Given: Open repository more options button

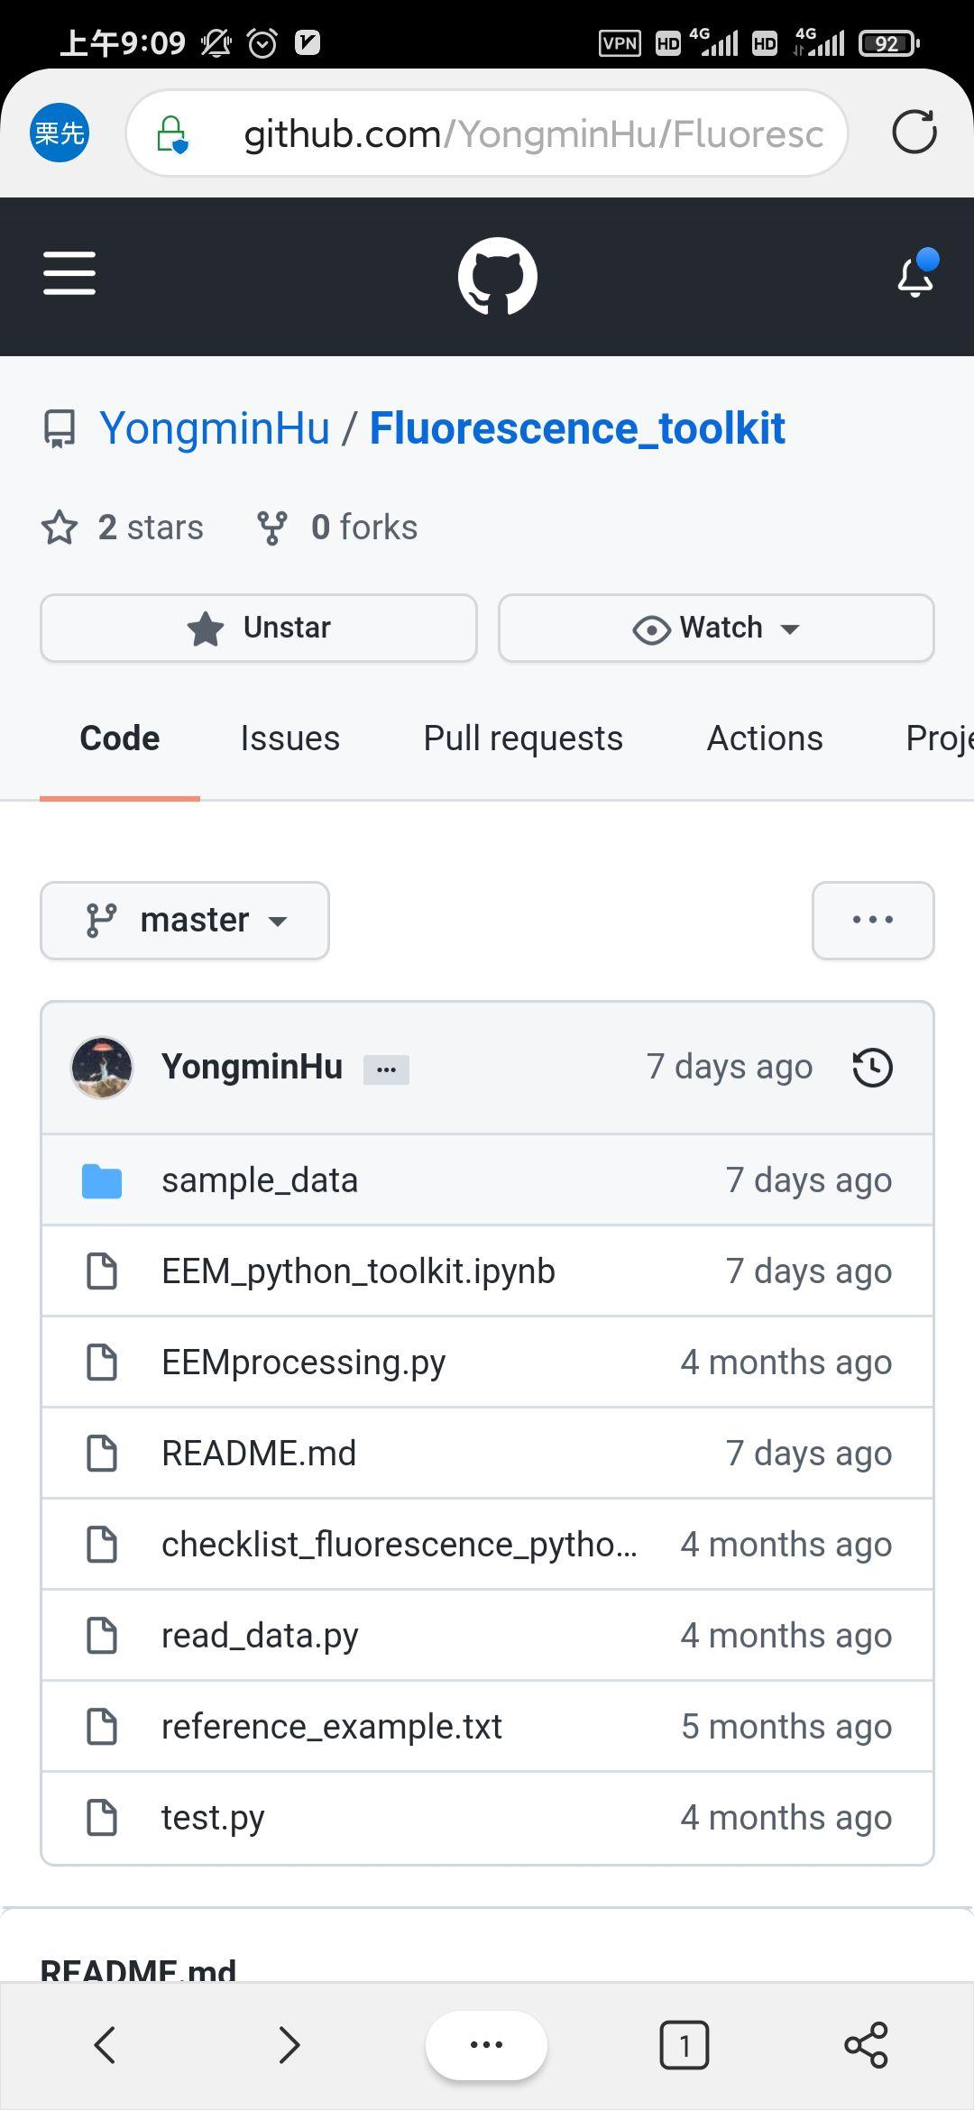Looking at the screenshot, I should [x=873, y=920].
